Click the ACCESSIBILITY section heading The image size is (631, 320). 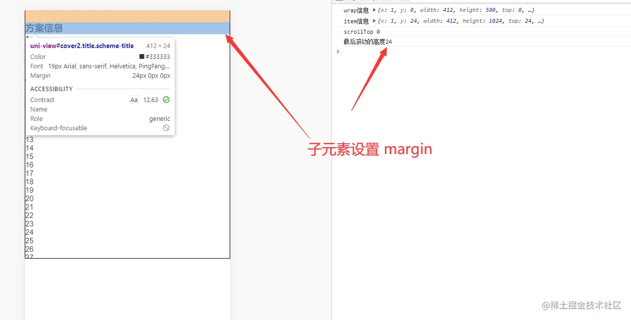click(52, 89)
